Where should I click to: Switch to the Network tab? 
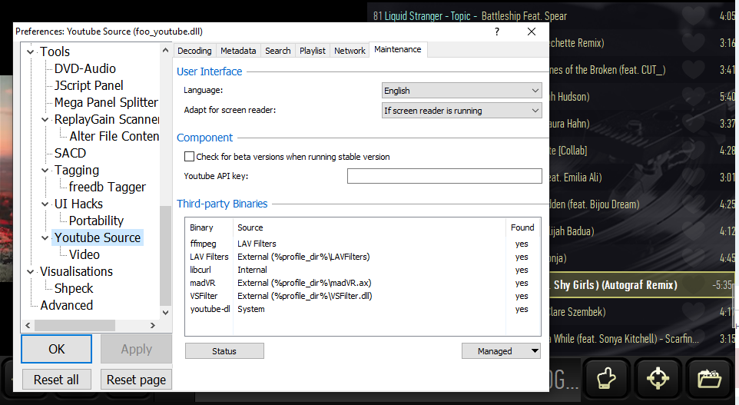tap(350, 51)
